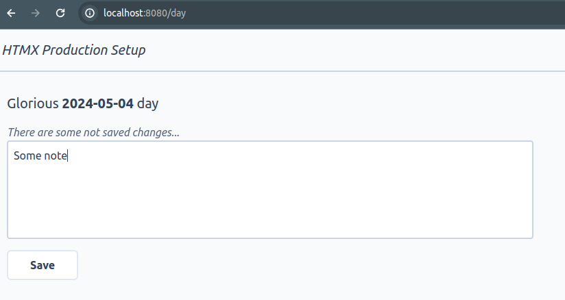
Task: Click the bold date 2024-05-04
Action: [x=97, y=103]
